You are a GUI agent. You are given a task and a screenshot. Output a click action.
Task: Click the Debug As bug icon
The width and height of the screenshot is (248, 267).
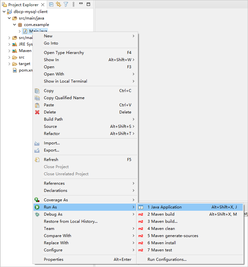(x=37, y=214)
